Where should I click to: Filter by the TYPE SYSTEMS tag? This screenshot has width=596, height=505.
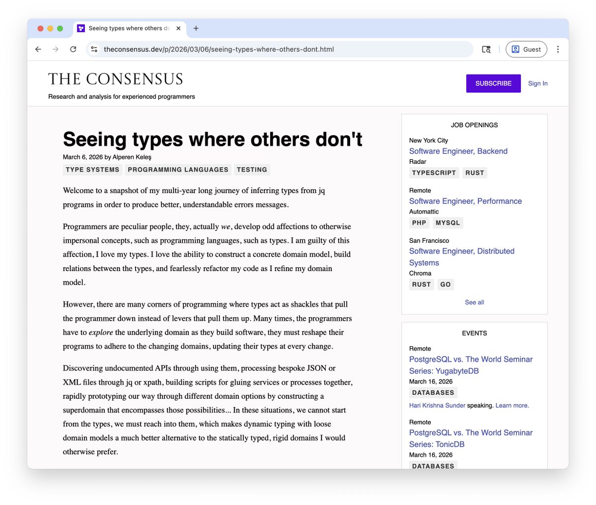[92, 169]
